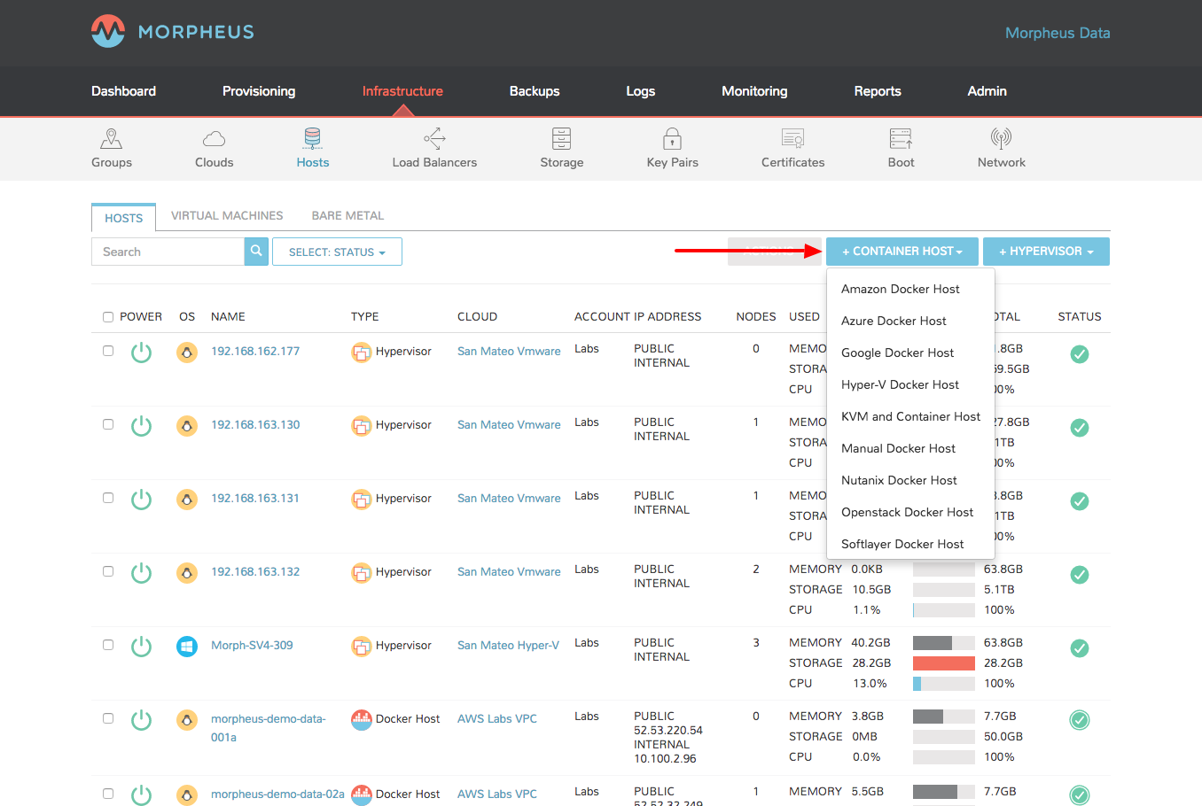Check the box for host 192.168.163.132
This screenshot has height=806, width=1202.
(x=108, y=571)
